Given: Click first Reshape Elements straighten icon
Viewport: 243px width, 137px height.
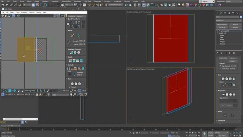Looking at the screenshot, I should click(71, 53).
